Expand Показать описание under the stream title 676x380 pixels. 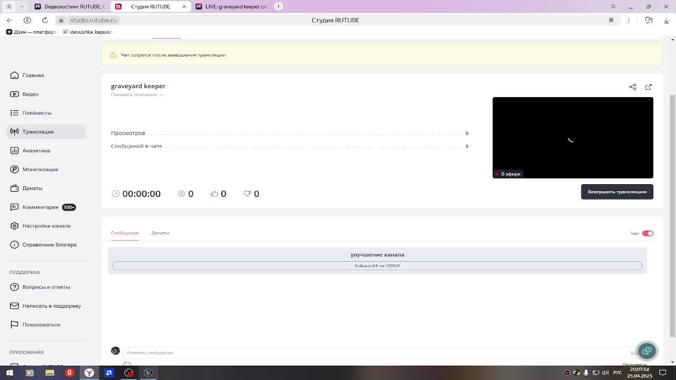(137, 94)
